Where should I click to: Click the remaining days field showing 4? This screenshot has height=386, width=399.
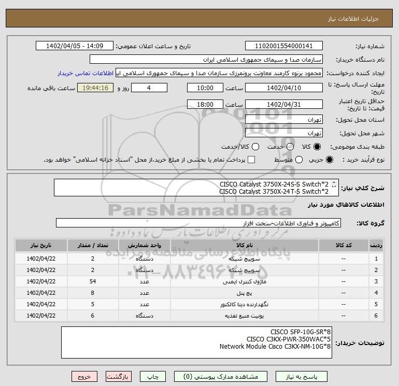149,88
